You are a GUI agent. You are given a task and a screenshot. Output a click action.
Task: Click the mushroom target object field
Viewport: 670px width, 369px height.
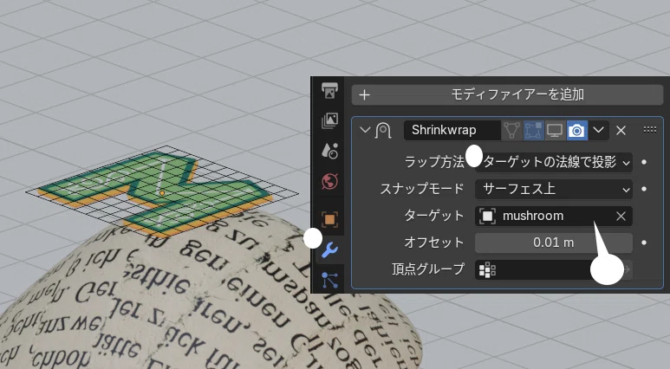point(553,216)
